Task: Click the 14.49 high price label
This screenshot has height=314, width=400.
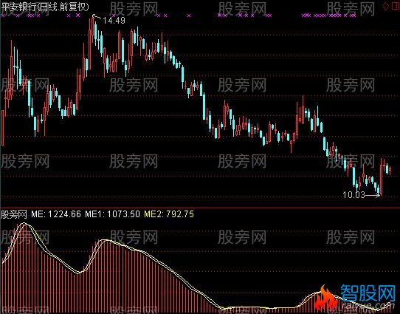Action: (114, 21)
